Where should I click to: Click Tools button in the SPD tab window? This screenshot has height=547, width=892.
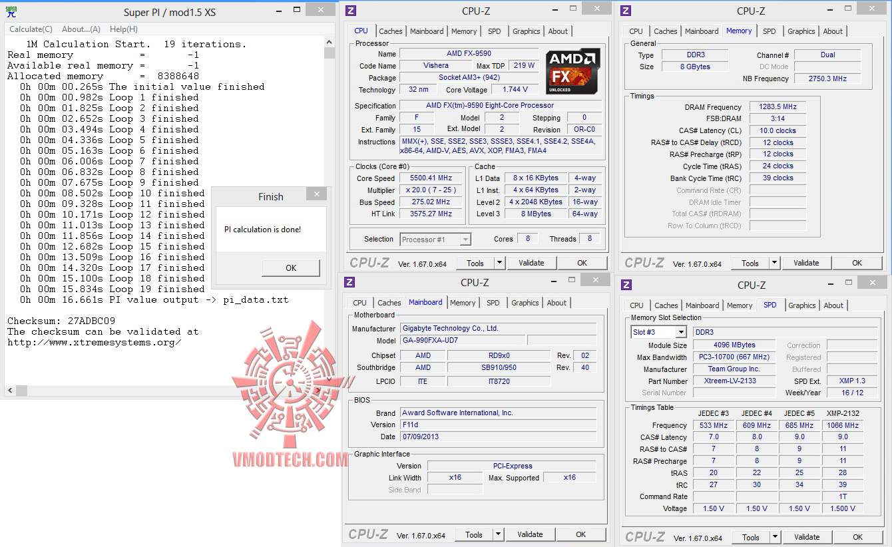pos(751,537)
